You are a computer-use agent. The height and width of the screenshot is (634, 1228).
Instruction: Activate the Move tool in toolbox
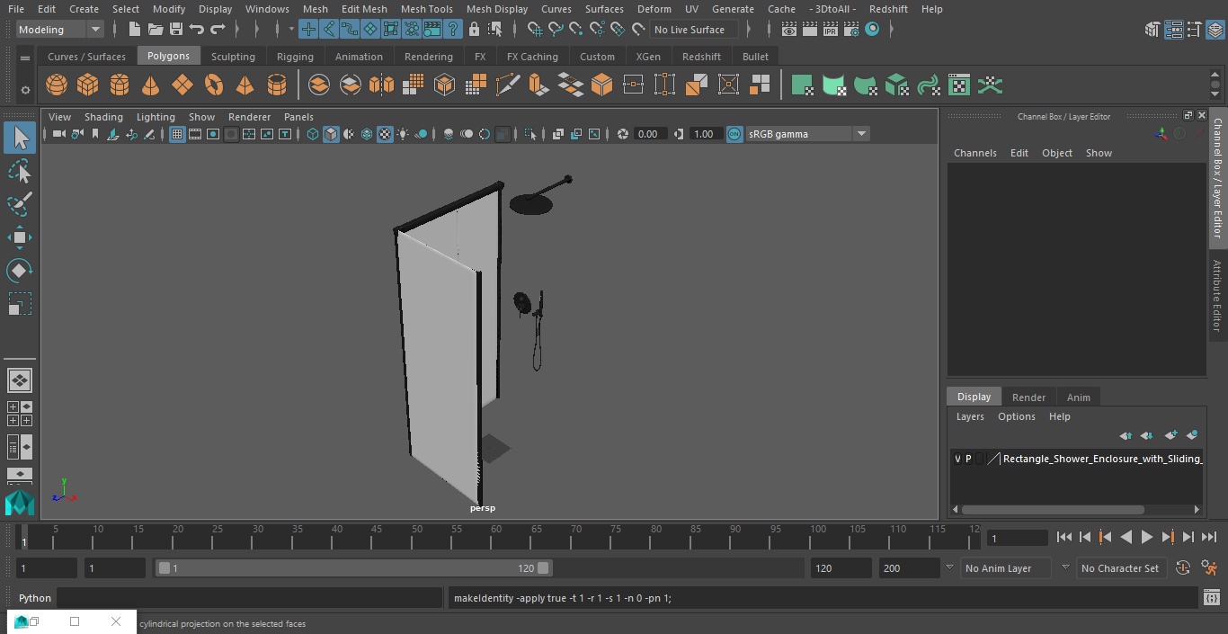point(20,237)
